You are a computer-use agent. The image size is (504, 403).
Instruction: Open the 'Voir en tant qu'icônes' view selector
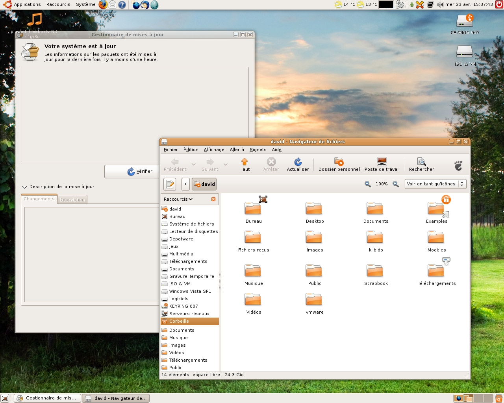coord(435,184)
